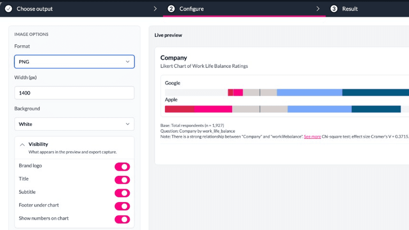Screen dimensions: 409x230
Task: Click the Company chart title
Action: (174, 58)
